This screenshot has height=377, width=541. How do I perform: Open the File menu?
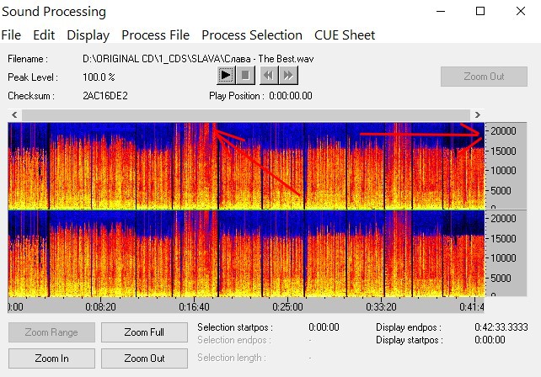tap(11, 35)
